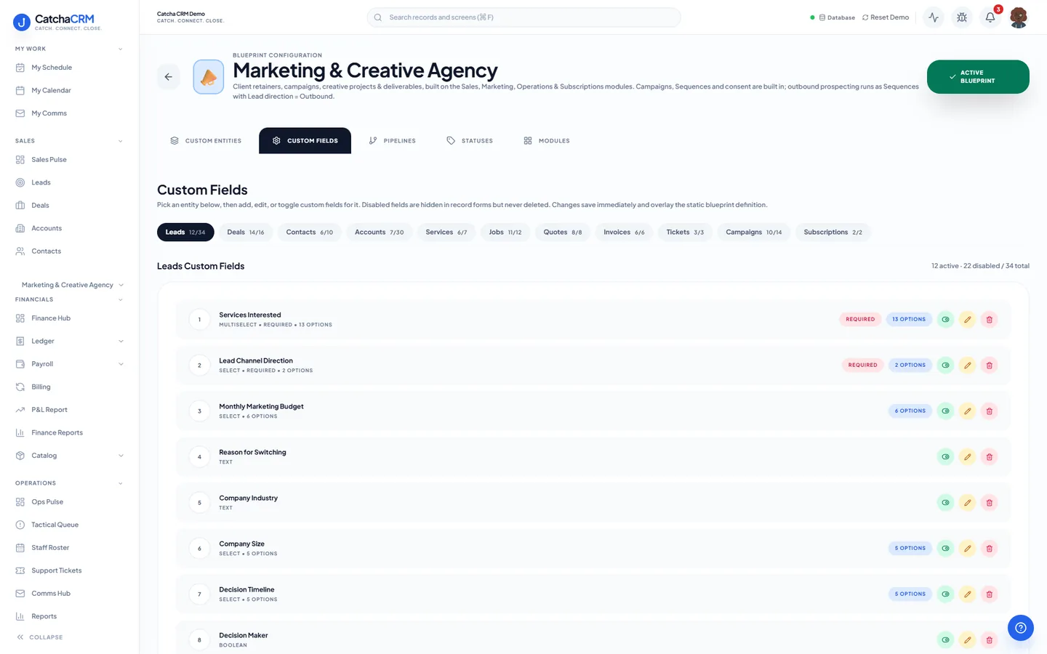The height and width of the screenshot is (654, 1047).
Task: Open the user avatar menu
Action: click(x=1019, y=17)
